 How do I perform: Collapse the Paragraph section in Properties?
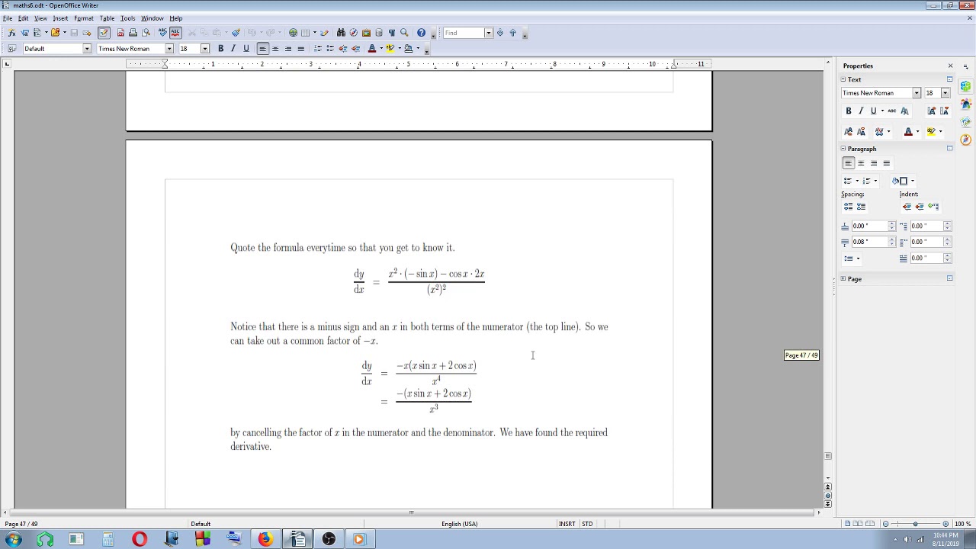pos(843,149)
